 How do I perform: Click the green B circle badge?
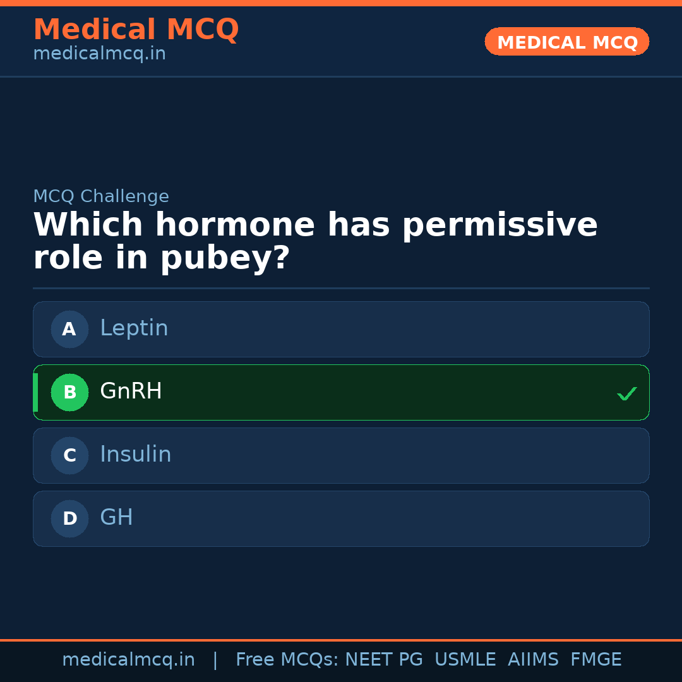click(69, 392)
